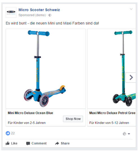The image size is (140, 152).
Task: Open Micro Scooter Schweiz page link
Action: point(39,10)
